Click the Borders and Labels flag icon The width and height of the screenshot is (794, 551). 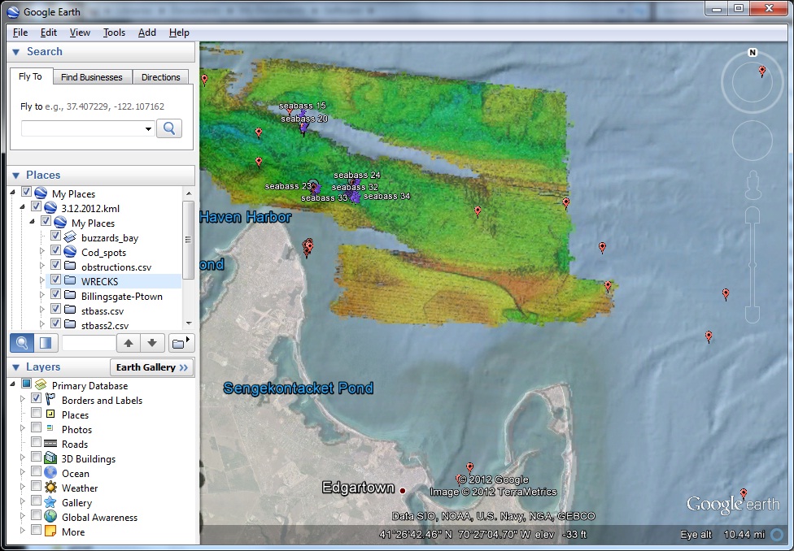click(50, 399)
